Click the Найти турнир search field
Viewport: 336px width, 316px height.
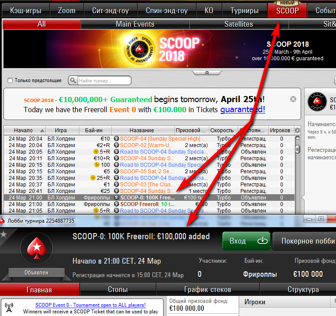tap(104, 81)
